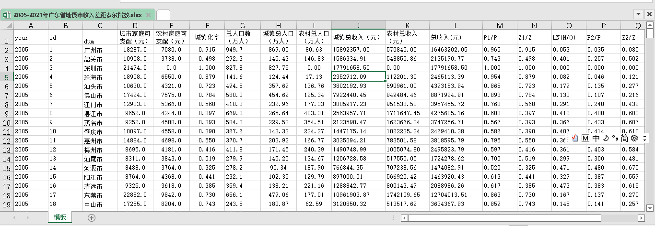Click the 'year' header cell

click(x=31, y=37)
